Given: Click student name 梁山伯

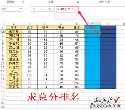Looking at the screenshot, I should coord(14,47).
